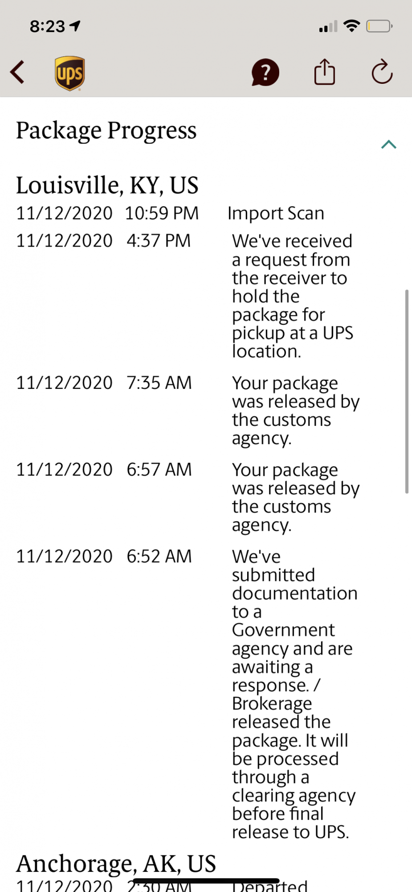Tap the share icon
Image resolution: width=412 pixels, height=892 pixels.
(324, 72)
